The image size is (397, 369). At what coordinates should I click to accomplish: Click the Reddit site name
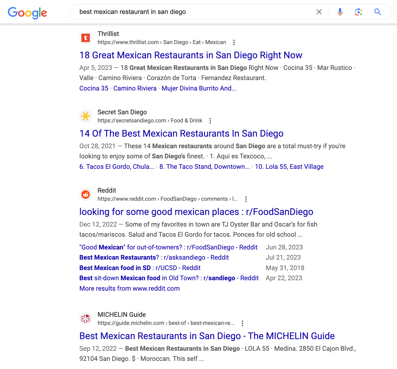pyautogui.click(x=107, y=190)
